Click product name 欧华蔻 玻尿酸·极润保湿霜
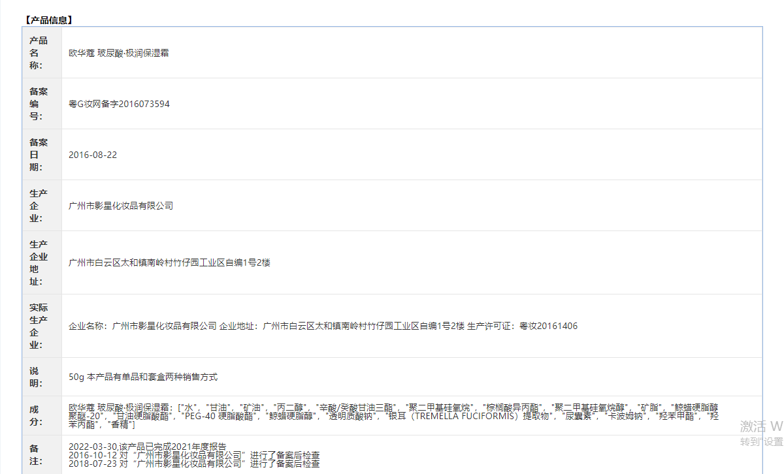Screen dimensions: 784x474 pos(119,53)
